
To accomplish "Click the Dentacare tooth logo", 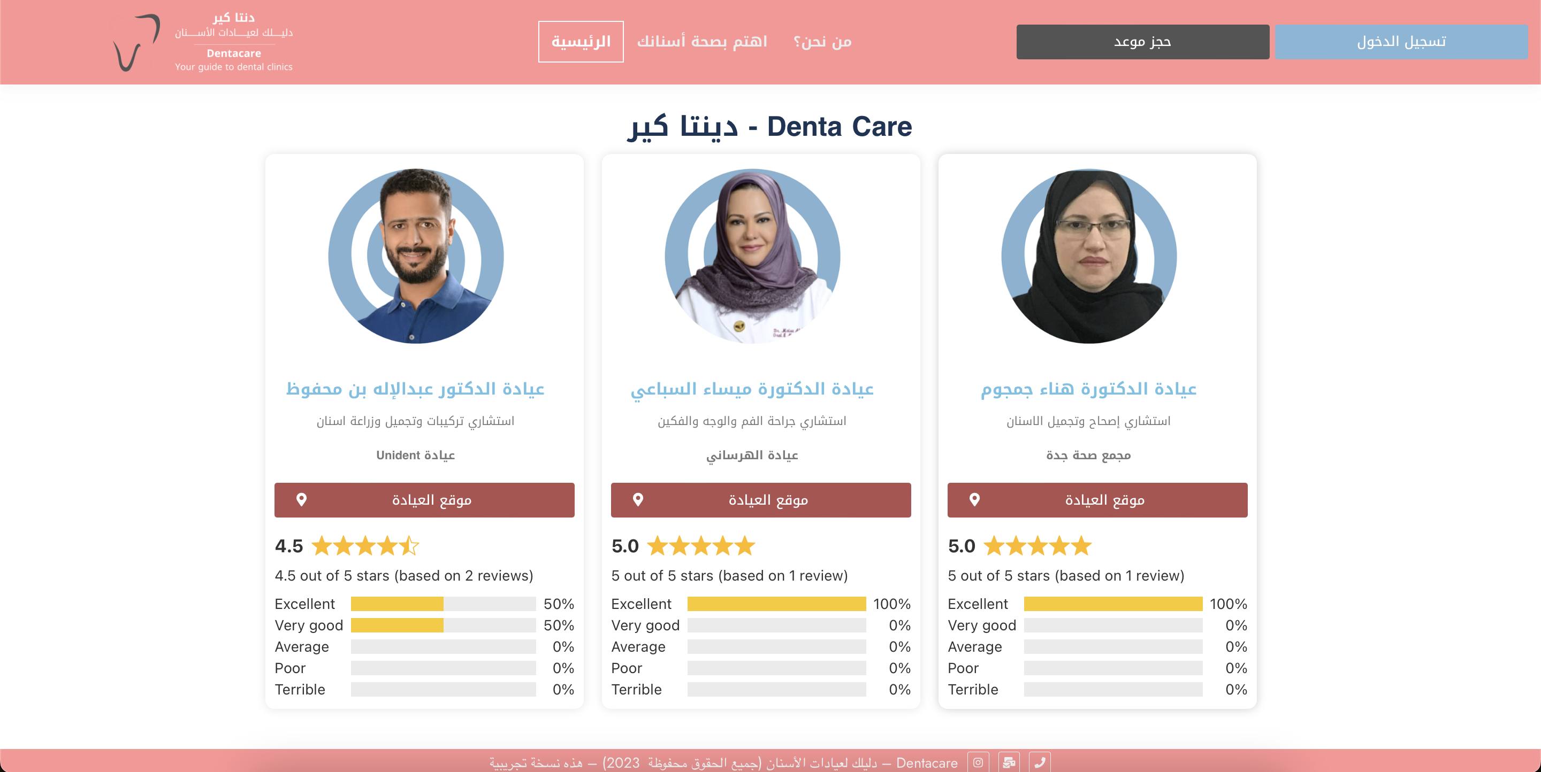I will [x=136, y=42].
